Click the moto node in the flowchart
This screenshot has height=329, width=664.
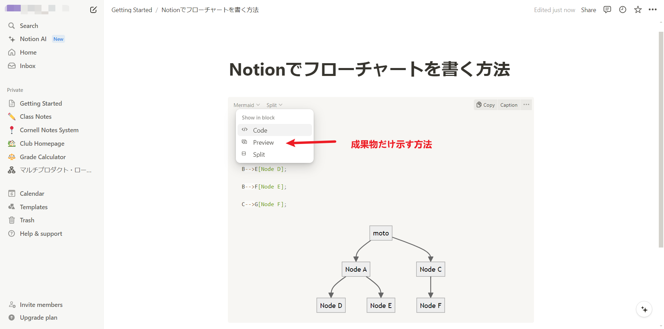381,233
